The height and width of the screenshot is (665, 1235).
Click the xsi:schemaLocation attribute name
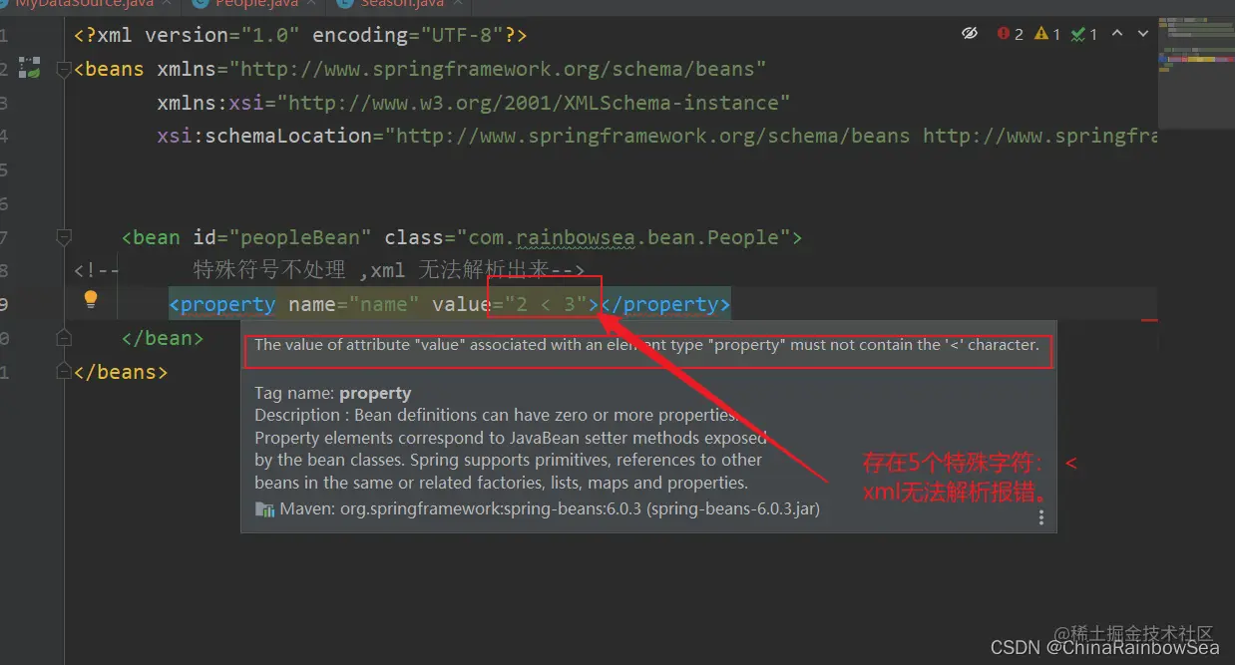(263, 136)
